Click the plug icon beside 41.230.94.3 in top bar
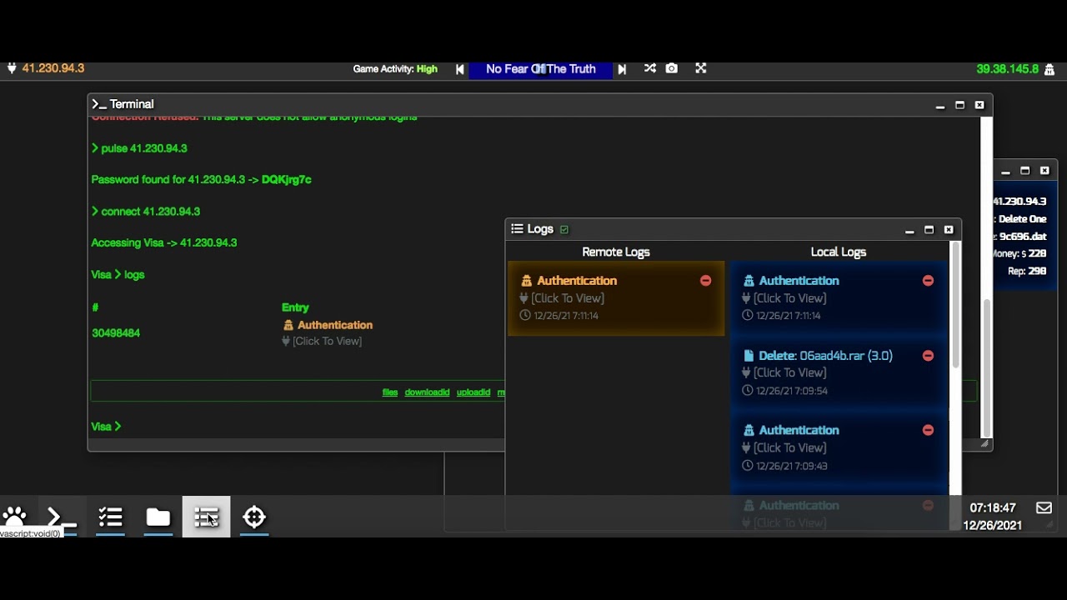The width and height of the screenshot is (1067, 600). click(x=12, y=68)
